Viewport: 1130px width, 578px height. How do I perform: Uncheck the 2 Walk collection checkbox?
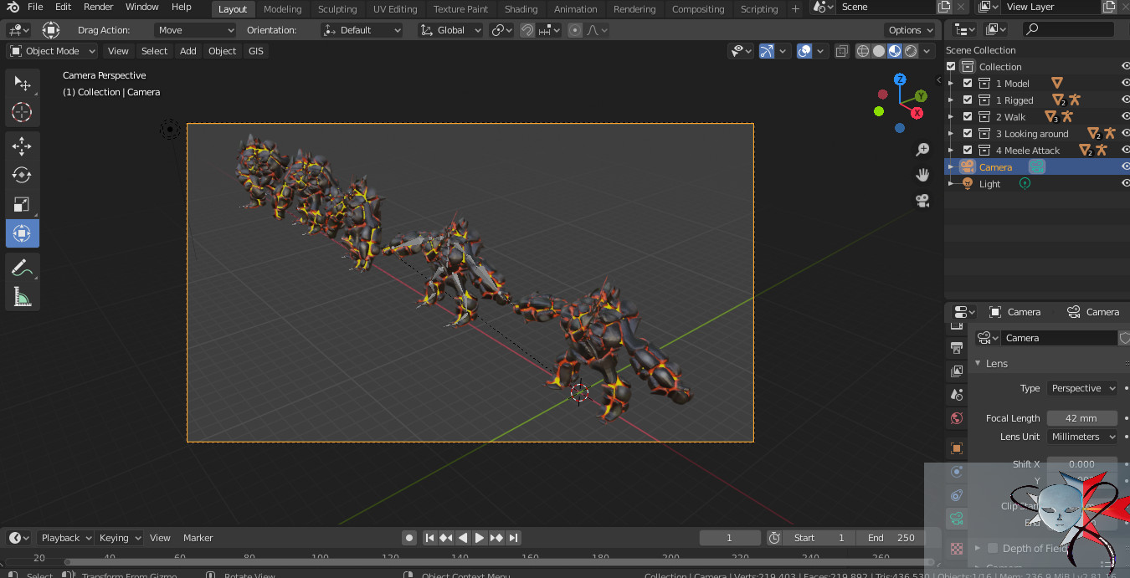(968, 117)
